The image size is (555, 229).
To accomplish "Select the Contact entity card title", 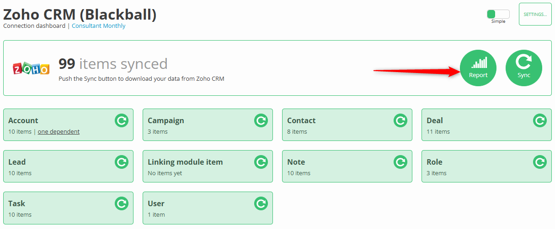I will pos(301,121).
